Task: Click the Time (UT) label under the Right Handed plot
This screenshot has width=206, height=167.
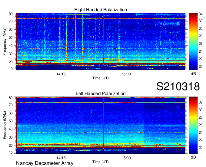Action: tap(101, 78)
